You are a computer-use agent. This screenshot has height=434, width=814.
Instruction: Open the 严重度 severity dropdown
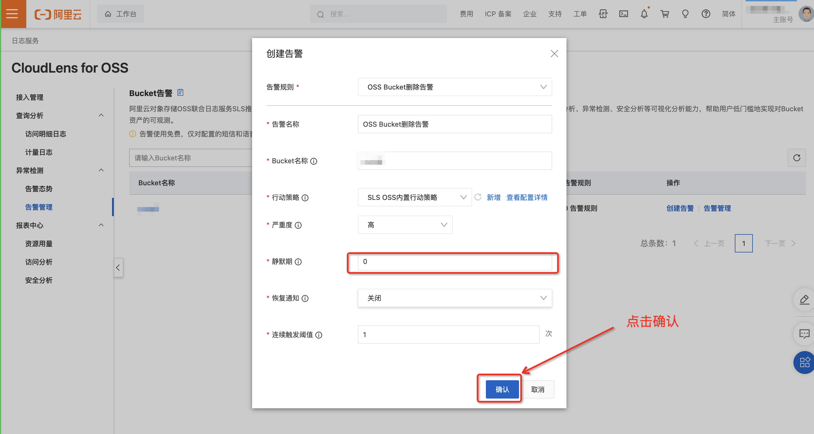tap(405, 225)
